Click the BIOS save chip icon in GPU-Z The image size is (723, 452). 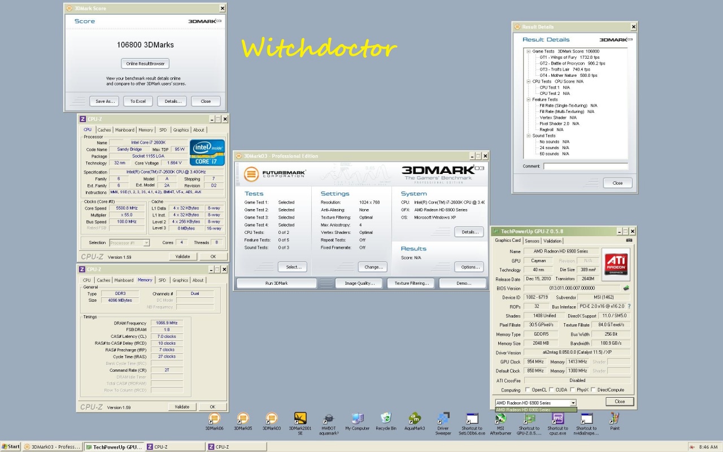[626, 288]
